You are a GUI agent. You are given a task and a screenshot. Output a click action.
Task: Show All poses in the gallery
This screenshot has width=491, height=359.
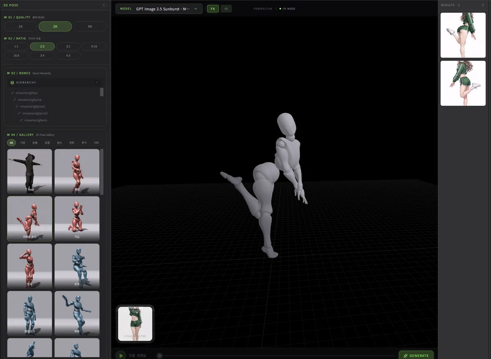coord(11,143)
